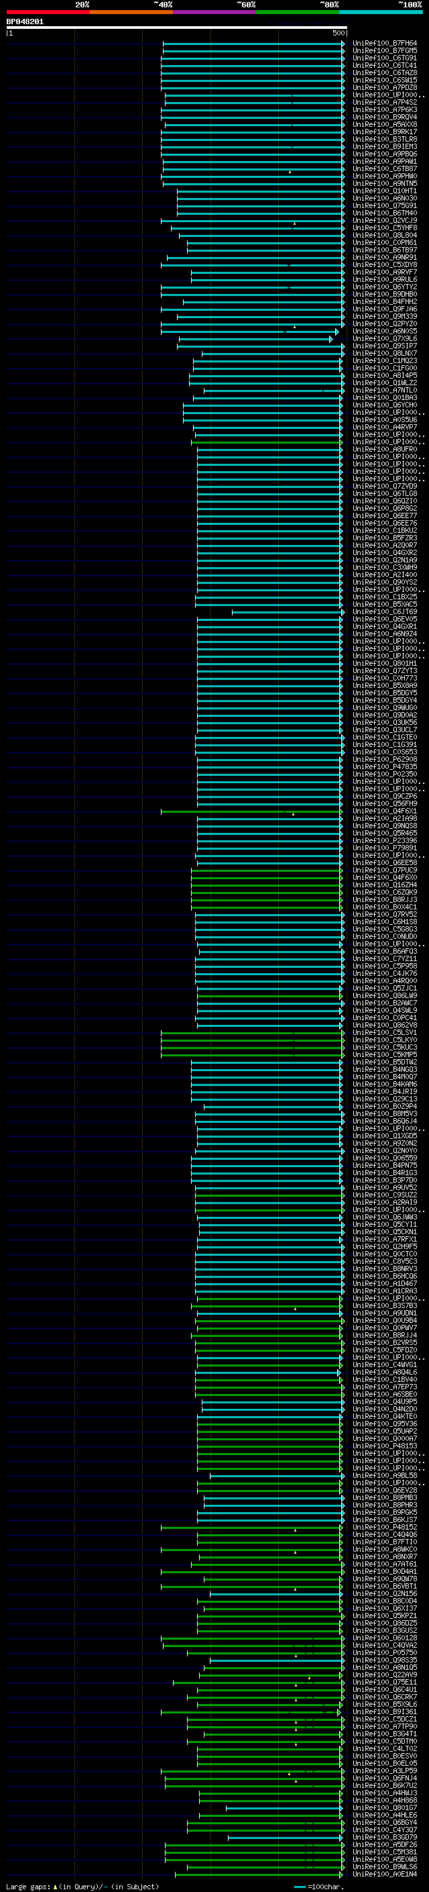Click hit label UniRef100_A9PAW1
The image size is (429, 1892).
click(385, 162)
